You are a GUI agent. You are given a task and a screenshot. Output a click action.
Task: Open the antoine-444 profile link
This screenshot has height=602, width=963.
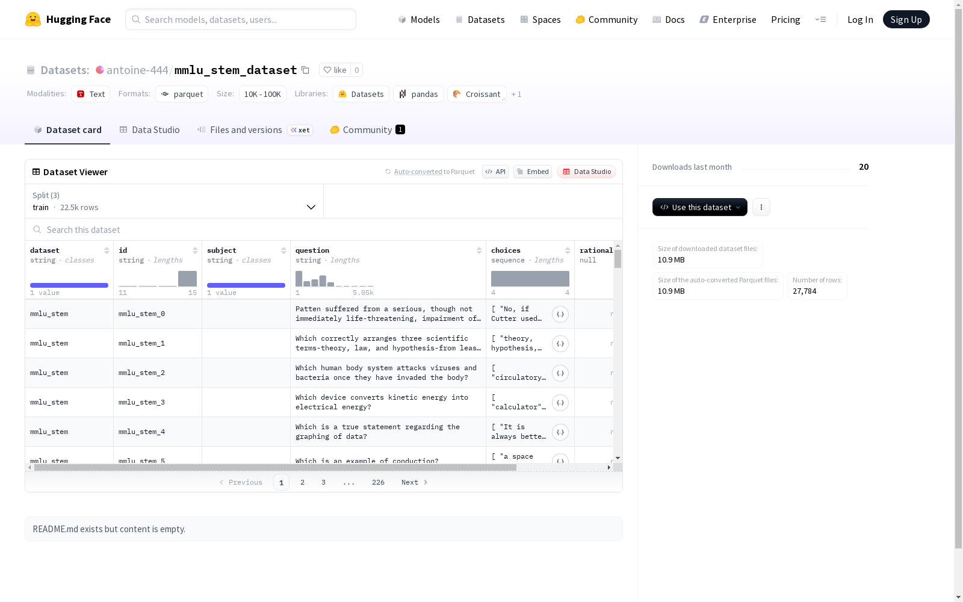point(137,70)
